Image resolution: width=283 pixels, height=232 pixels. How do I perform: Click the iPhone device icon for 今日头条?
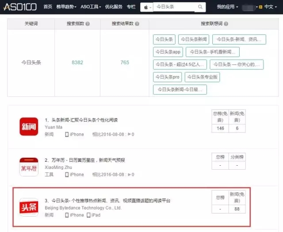[67, 215]
